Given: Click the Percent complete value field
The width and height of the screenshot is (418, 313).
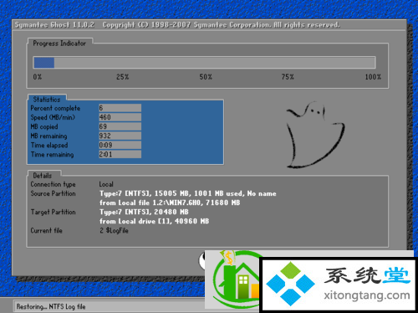Looking at the screenshot, I should [120, 108].
